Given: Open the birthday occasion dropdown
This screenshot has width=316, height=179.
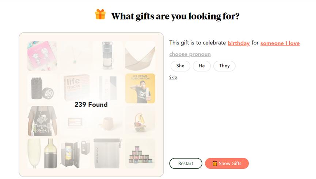Looking at the screenshot, I should pos(239,43).
